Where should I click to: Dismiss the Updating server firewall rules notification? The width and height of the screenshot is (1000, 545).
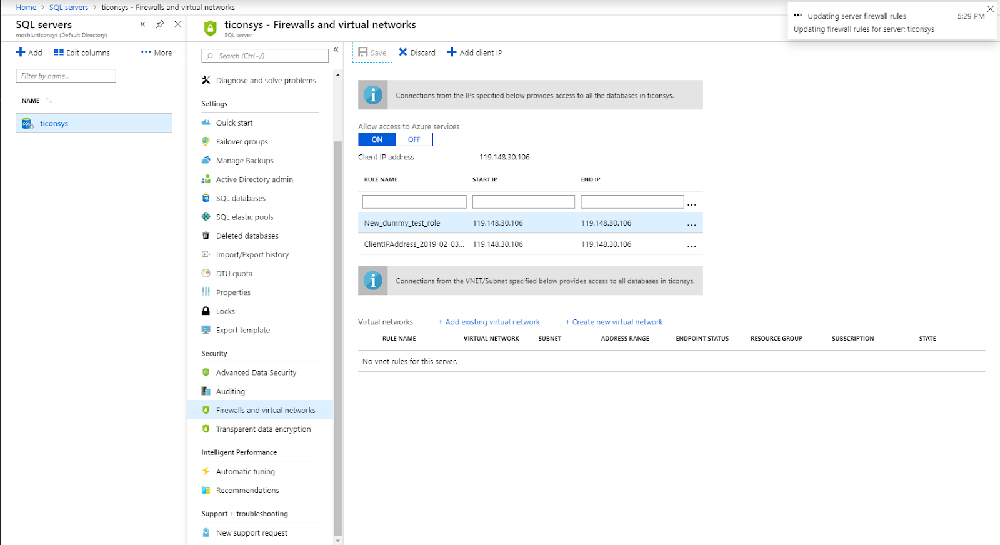(x=990, y=9)
